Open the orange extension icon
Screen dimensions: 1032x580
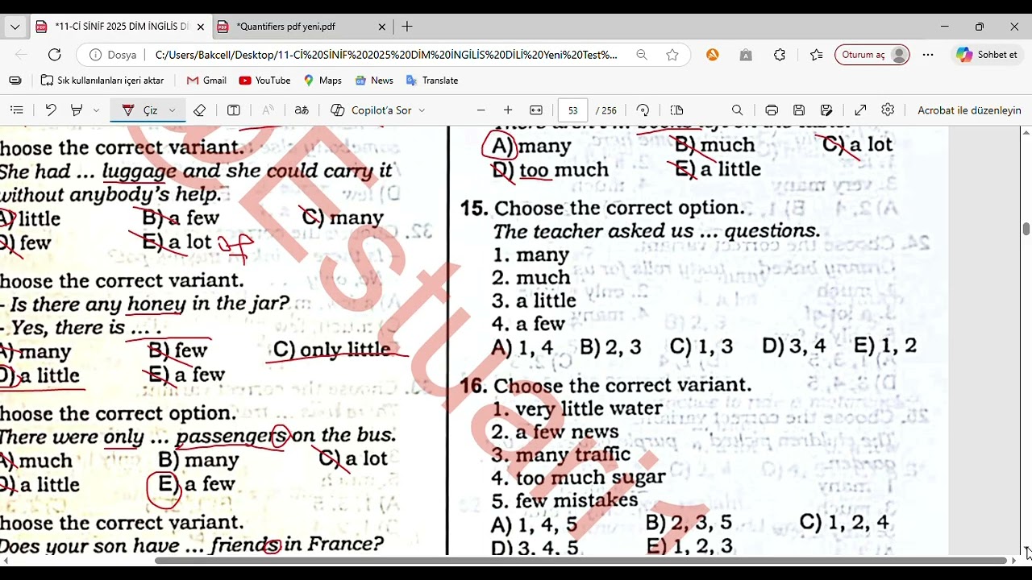click(713, 55)
